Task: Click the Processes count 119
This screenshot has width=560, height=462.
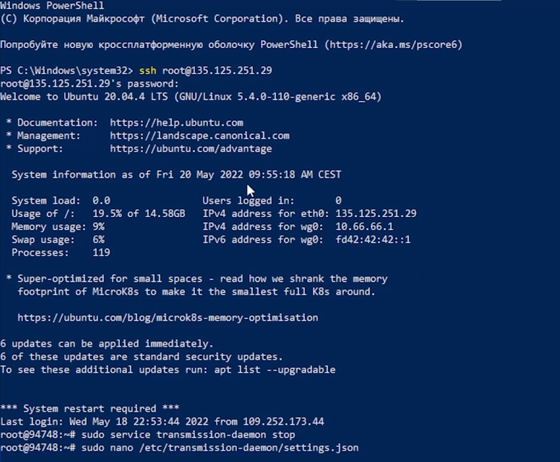Action: click(101, 253)
